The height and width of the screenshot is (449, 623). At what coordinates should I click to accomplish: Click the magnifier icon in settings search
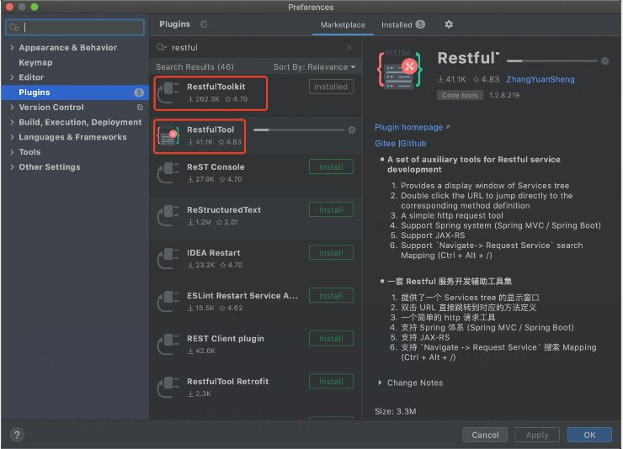[x=14, y=28]
